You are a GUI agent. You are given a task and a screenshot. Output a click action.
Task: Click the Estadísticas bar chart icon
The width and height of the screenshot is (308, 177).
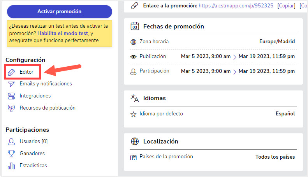[x=11, y=166]
